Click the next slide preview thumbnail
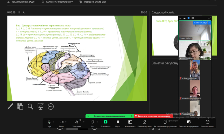Screen dimensions: 224x134 [165, 35]
